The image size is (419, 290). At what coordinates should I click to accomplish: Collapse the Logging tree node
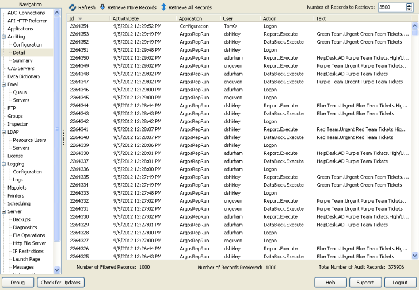pyautogui.click(x=3, y=164)
